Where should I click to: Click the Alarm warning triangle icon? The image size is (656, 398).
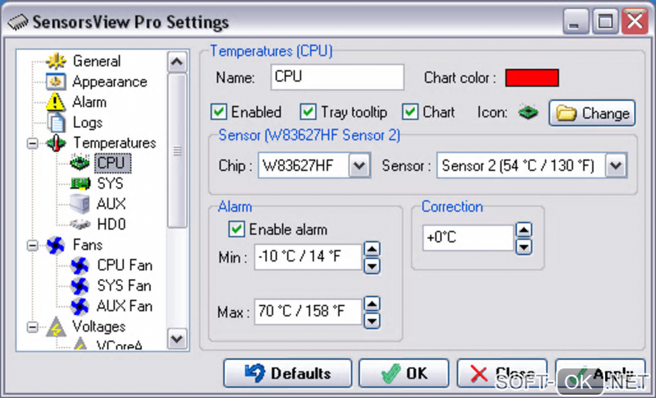(56, 102)
